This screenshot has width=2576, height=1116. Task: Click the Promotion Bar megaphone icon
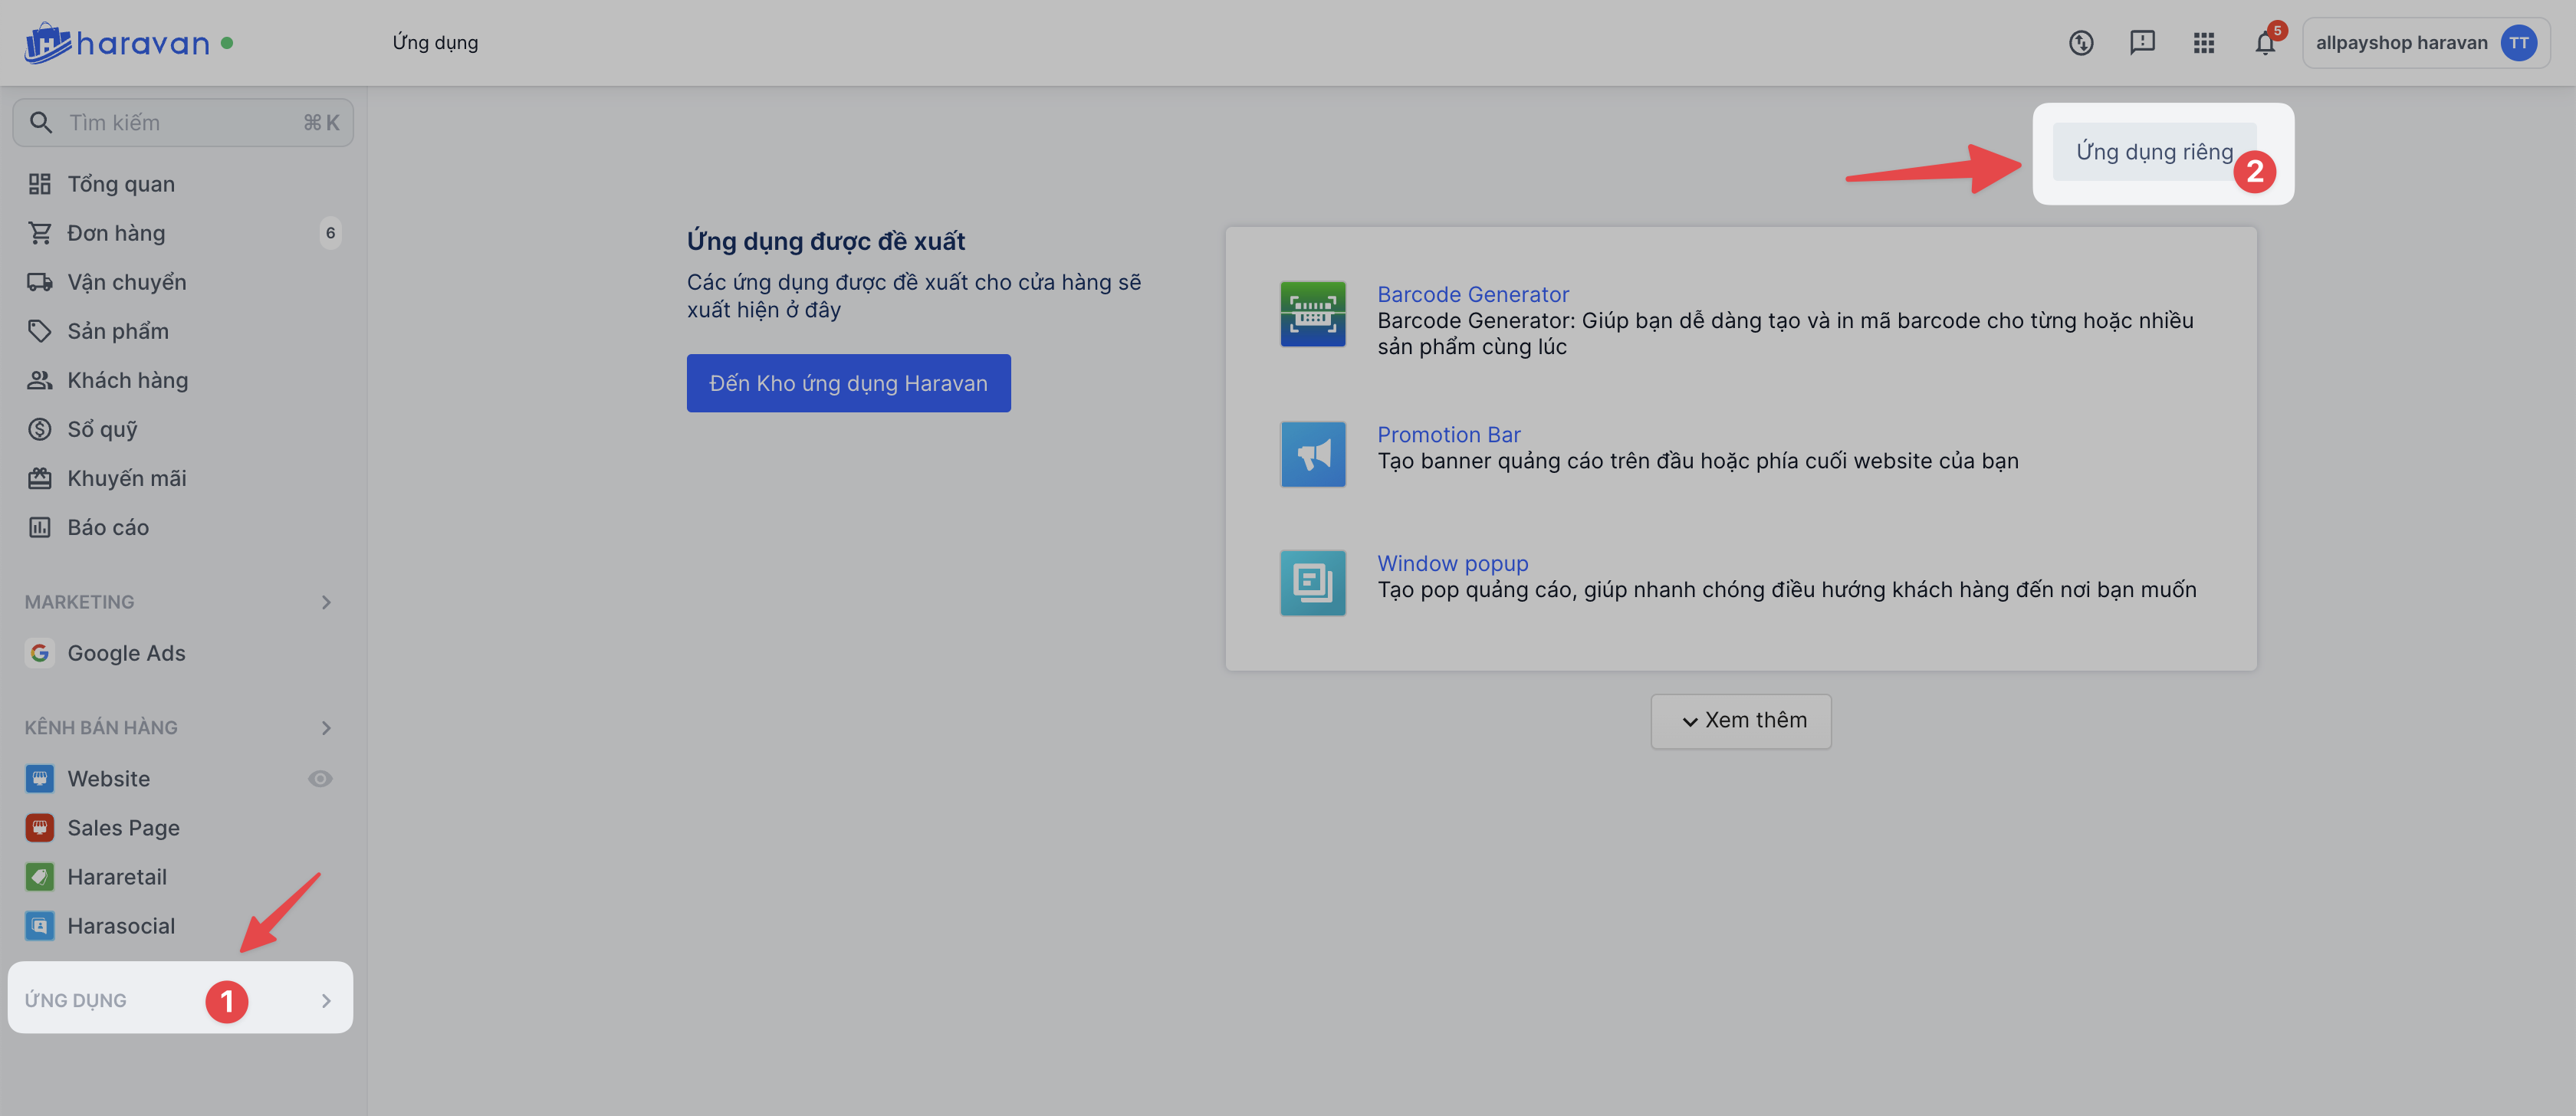[x=1313, y=454]
